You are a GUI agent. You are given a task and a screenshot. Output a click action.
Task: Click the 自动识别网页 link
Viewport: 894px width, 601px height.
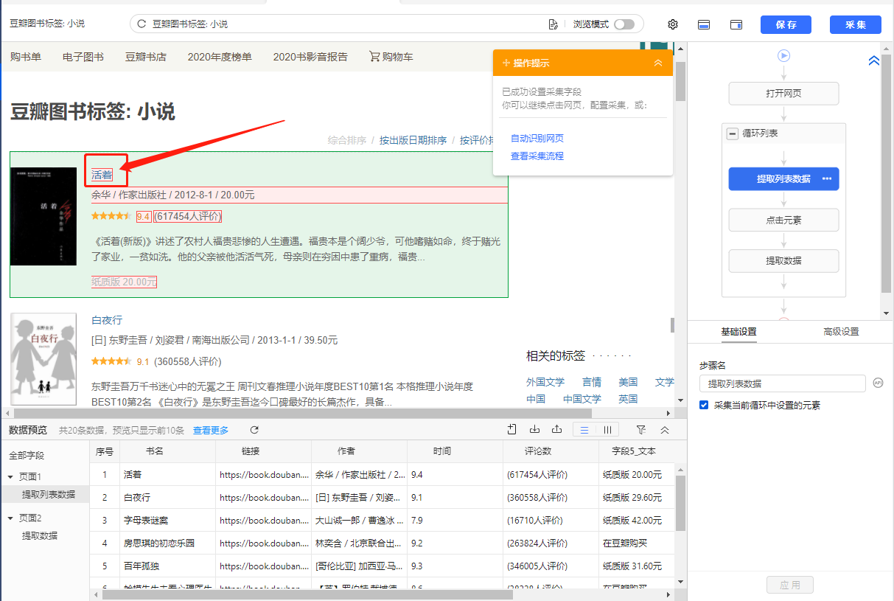(x=537, y=139)
